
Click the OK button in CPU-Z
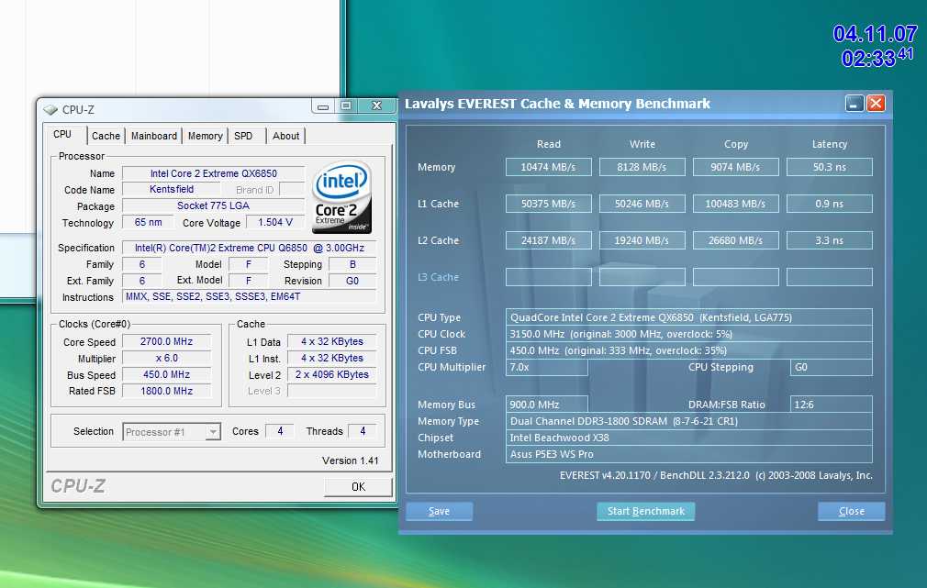pos(358,487)
